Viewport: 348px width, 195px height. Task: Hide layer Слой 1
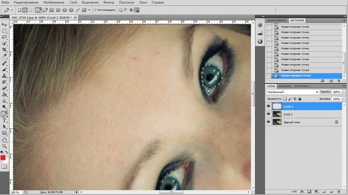pos(269,114)
